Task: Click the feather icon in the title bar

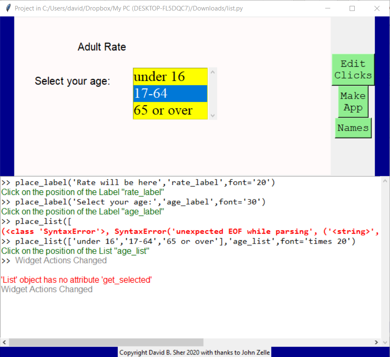Action: [8, 8]
